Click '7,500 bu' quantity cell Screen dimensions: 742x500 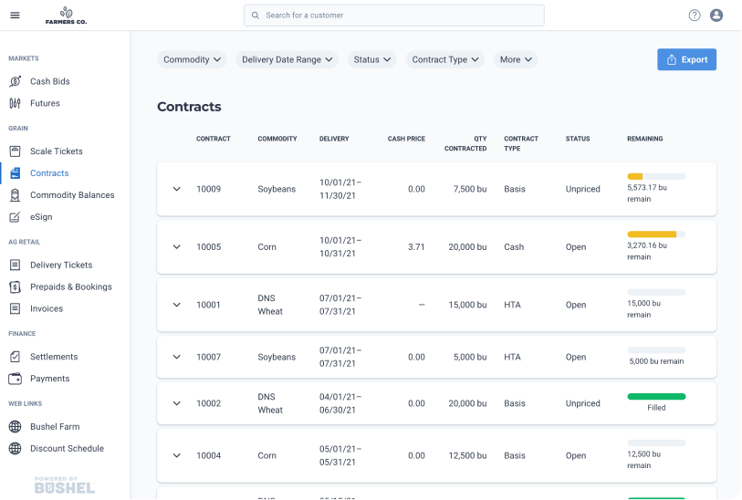click(x=470, y=189)
